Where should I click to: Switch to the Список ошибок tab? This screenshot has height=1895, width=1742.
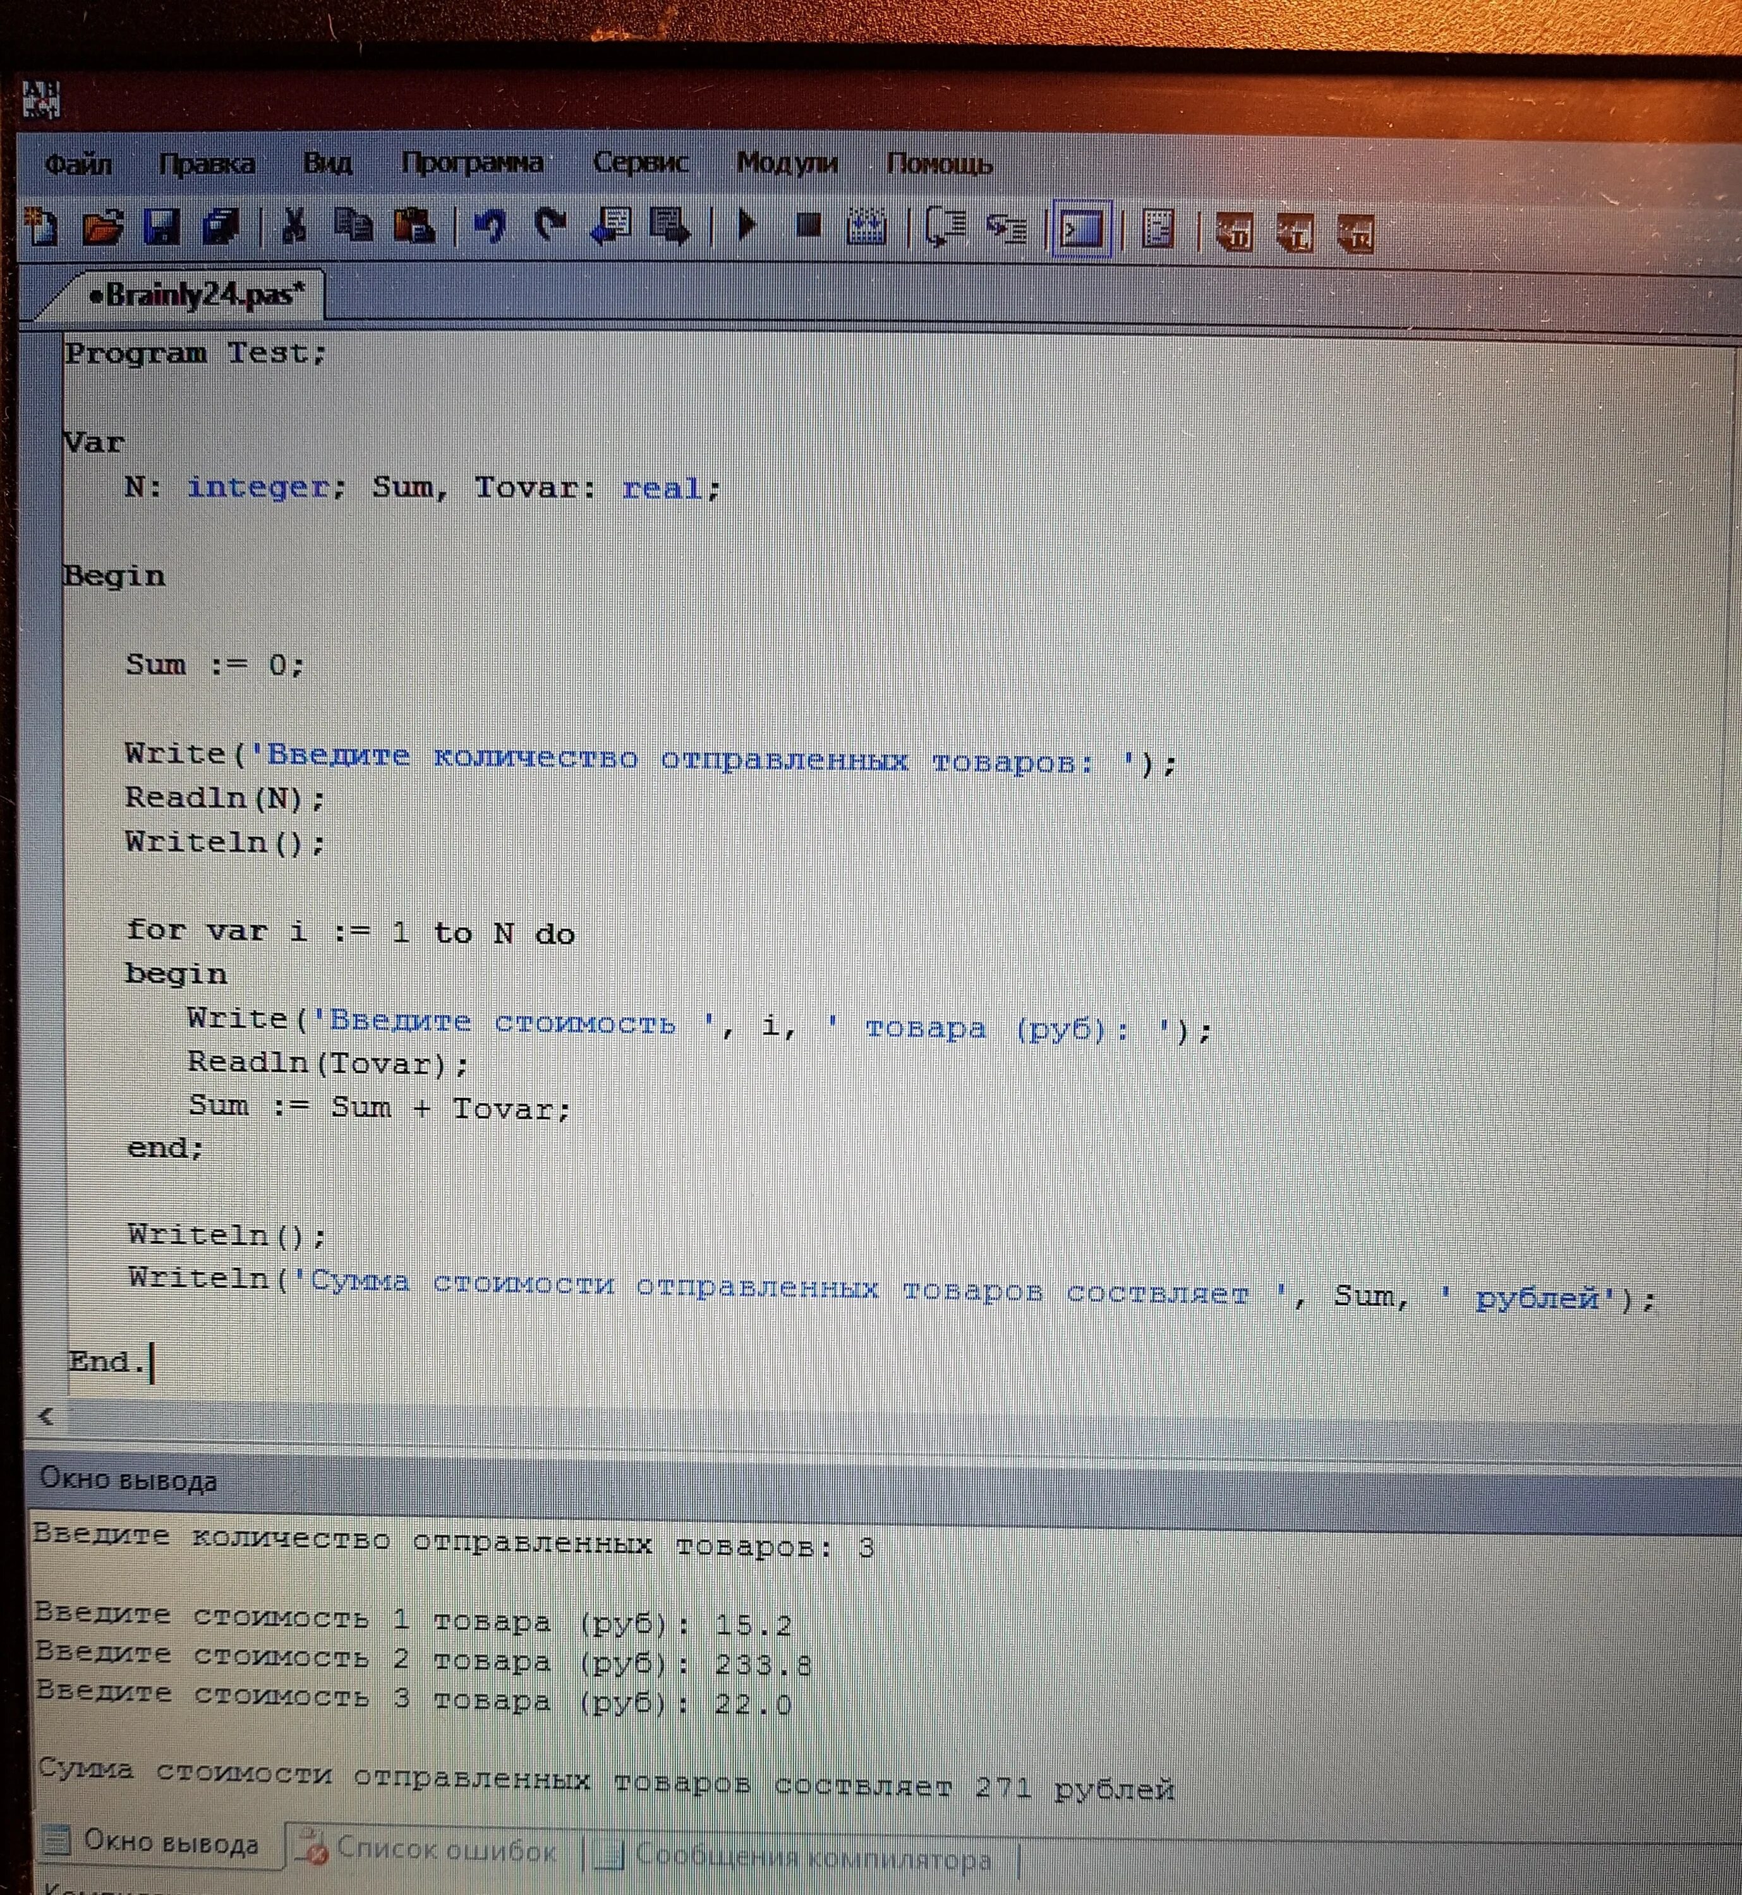tap(433, 1849)
